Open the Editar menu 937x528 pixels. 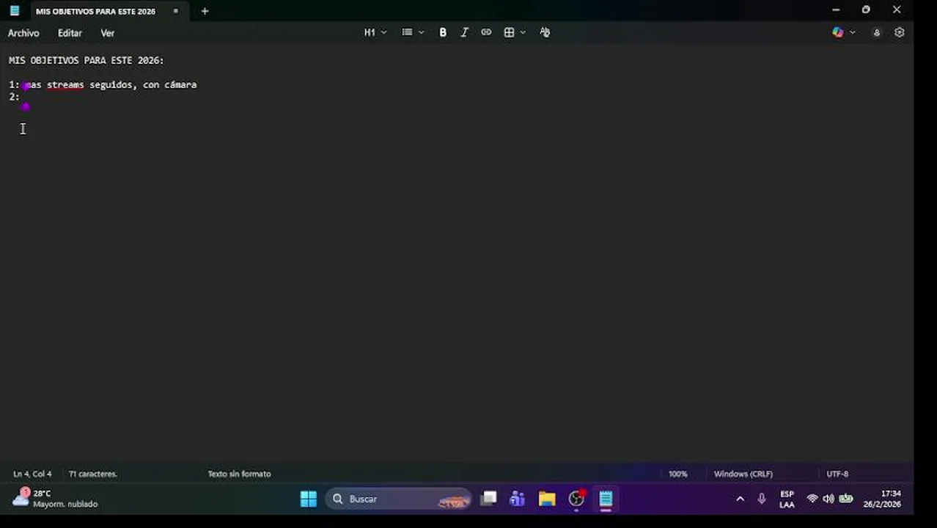pos(70,33)
